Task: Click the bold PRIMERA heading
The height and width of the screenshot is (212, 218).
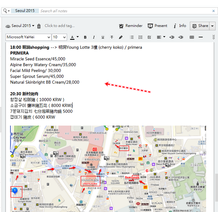Action: 19,53
